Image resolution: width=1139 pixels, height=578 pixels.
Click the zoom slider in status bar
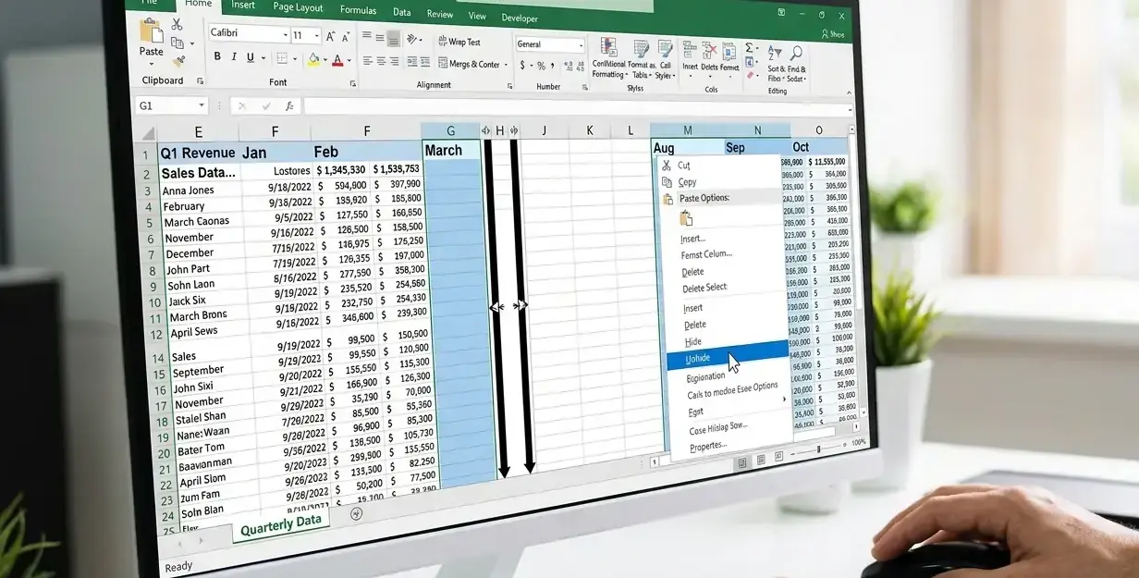pyautogui.click(x=819, y=449)
